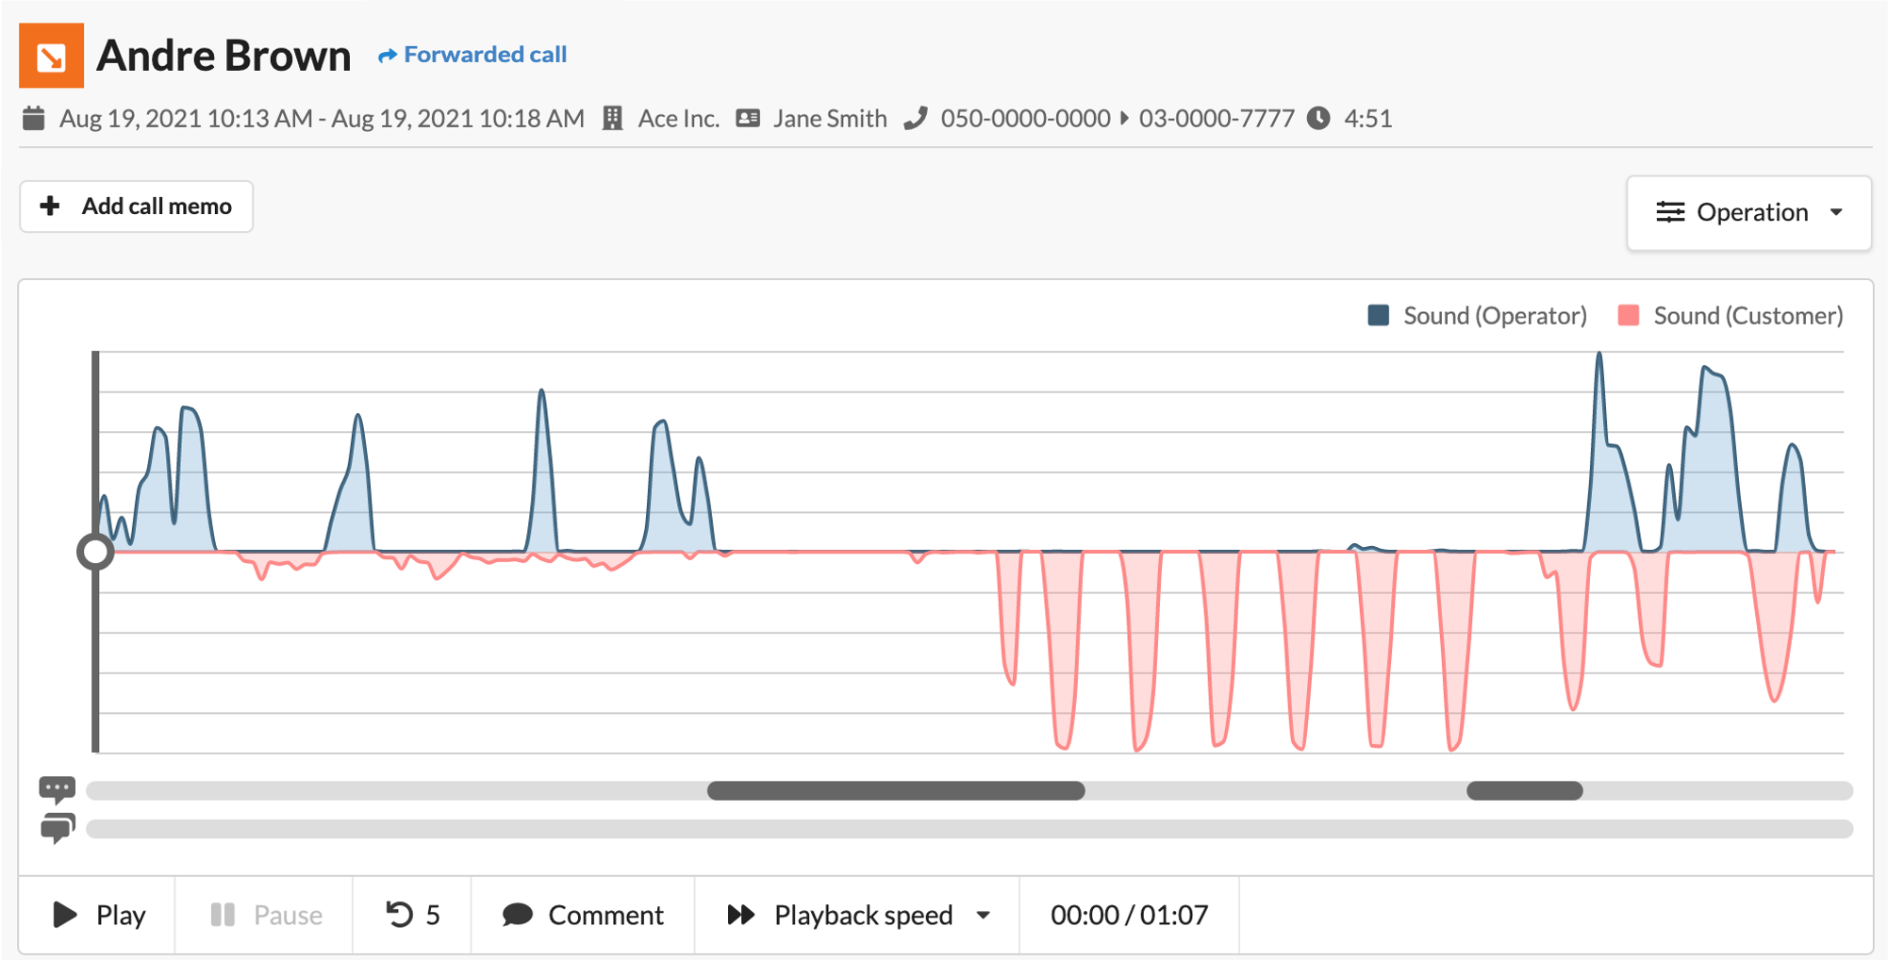Rewind playback by 5 seconds
This screenshot has height=960, width=1888.
coord(412,915)
